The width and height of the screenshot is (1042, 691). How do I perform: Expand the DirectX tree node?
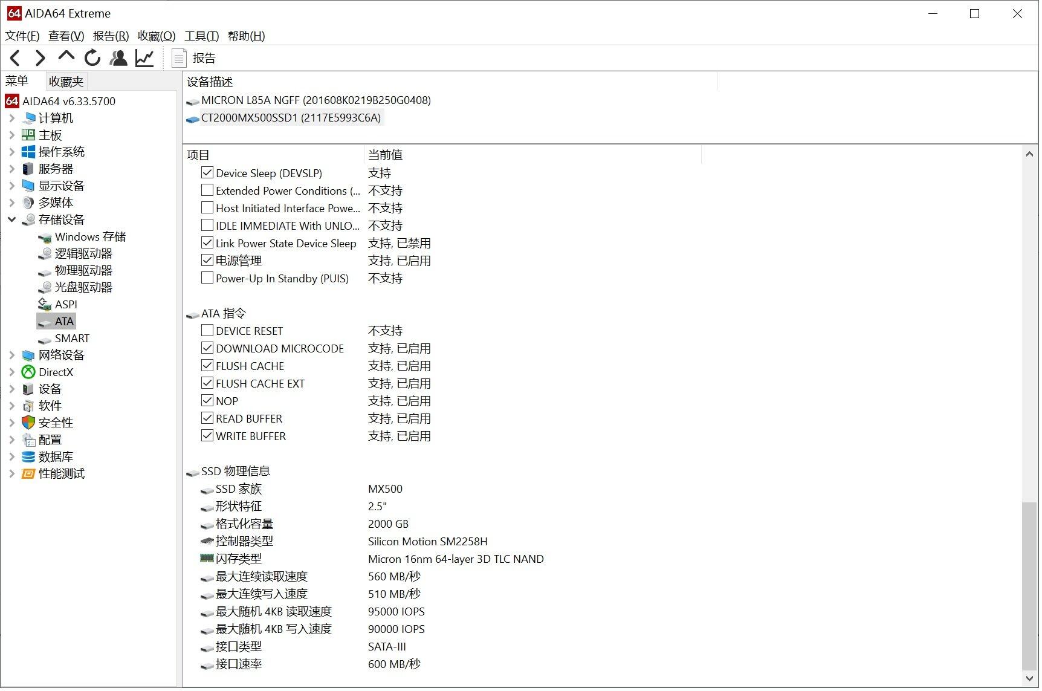(x=11, y=372)
